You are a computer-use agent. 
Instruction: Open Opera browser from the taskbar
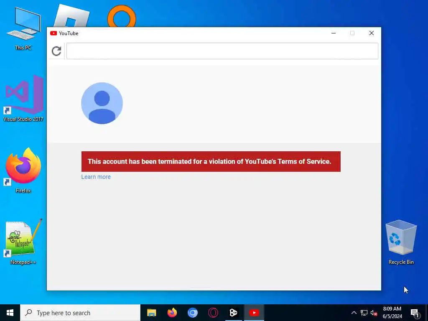[x=213, y=313]
